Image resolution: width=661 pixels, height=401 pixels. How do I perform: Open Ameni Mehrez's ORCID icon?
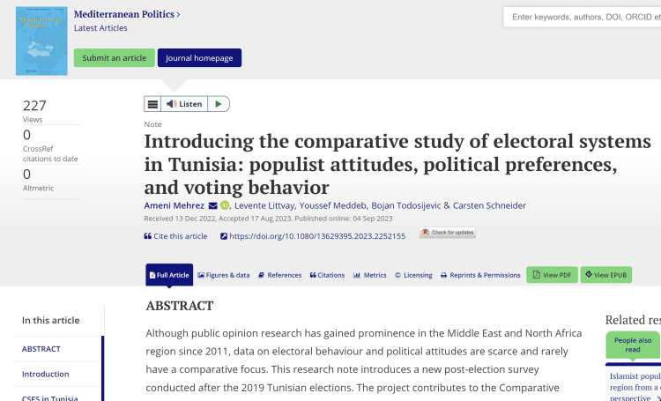pyautogui.click(x=225, y=205)
